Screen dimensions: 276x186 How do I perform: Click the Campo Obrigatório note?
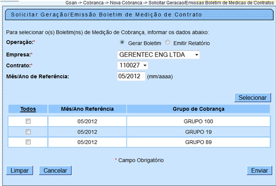coord(139,160)
